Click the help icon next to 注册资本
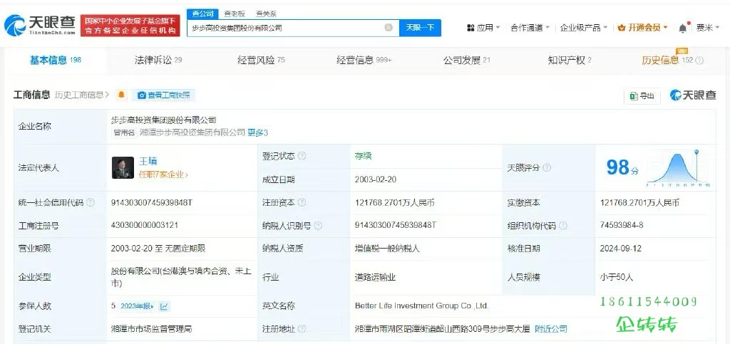The height and width of the screenshot is (344, 730). click(x=302, y=203)
